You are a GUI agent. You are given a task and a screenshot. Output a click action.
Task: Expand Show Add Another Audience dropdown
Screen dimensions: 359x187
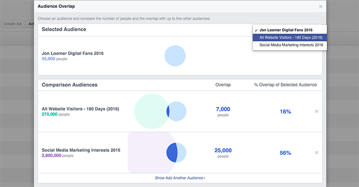(180, 178)
